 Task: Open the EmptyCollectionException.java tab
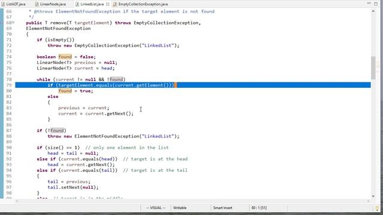141,4
